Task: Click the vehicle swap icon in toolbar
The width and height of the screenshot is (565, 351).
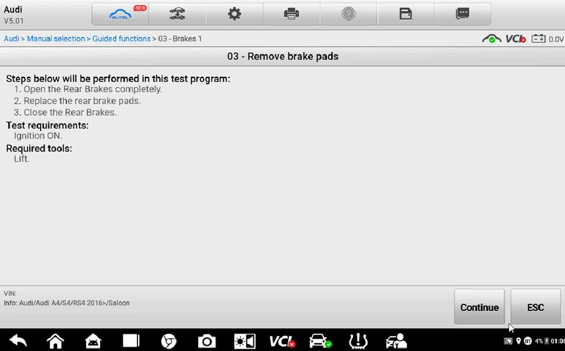Action: click(x=177, y=14)
